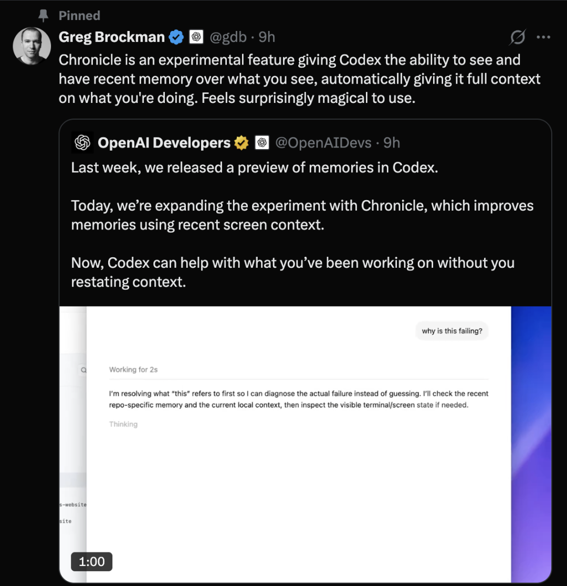Open the 9h timestamp next to @gdb
This screenshot has width=567, height=586.
(267, 37)
